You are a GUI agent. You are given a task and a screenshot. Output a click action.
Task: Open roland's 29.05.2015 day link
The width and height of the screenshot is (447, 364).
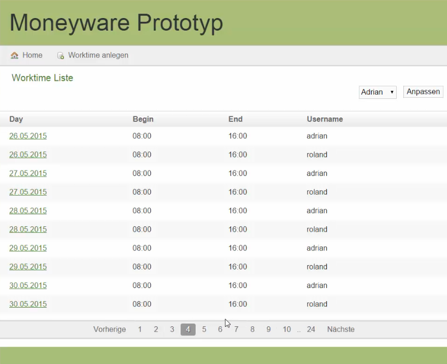coord(28,267)
